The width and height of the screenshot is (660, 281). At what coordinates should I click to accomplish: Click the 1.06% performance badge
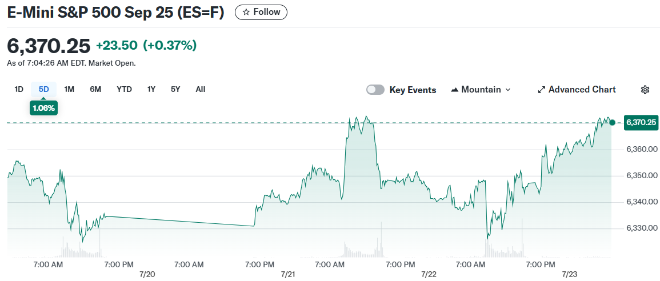pyautogui.click(x=44, y=108)
